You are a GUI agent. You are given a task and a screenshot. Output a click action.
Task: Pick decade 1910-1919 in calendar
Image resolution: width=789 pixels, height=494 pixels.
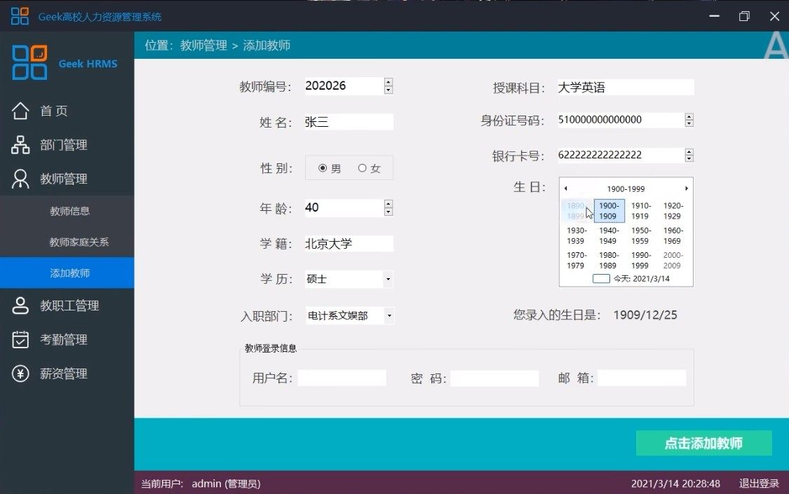(640, 211)
